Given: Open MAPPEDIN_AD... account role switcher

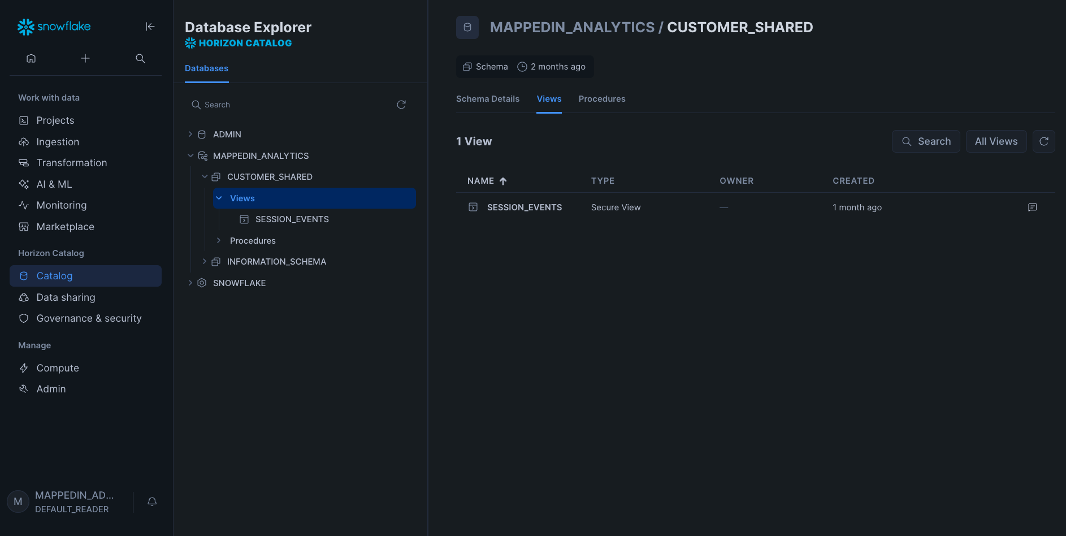Looking at the screenshot, I should tap(75, 502).
